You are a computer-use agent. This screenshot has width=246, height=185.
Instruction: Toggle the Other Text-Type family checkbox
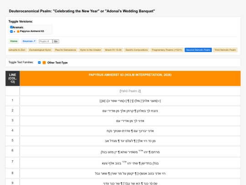(39, 63)
